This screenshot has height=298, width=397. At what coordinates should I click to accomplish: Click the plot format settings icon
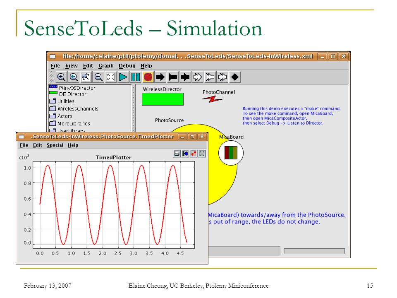[194, 154]
